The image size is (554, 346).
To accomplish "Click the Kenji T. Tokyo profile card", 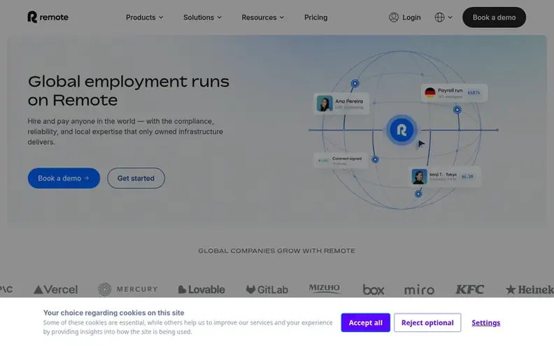I will 445,177.
